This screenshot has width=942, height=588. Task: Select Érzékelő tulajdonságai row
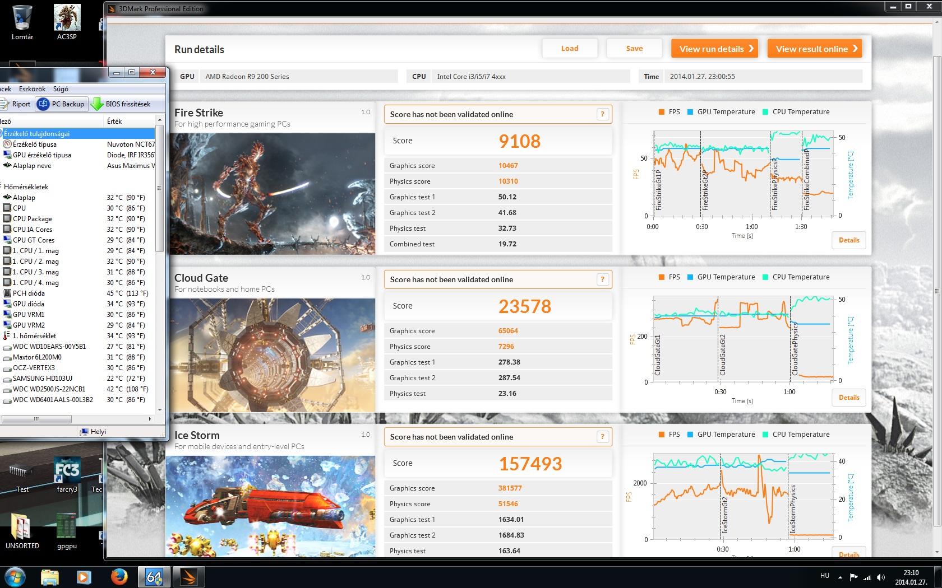coord(77,134)
